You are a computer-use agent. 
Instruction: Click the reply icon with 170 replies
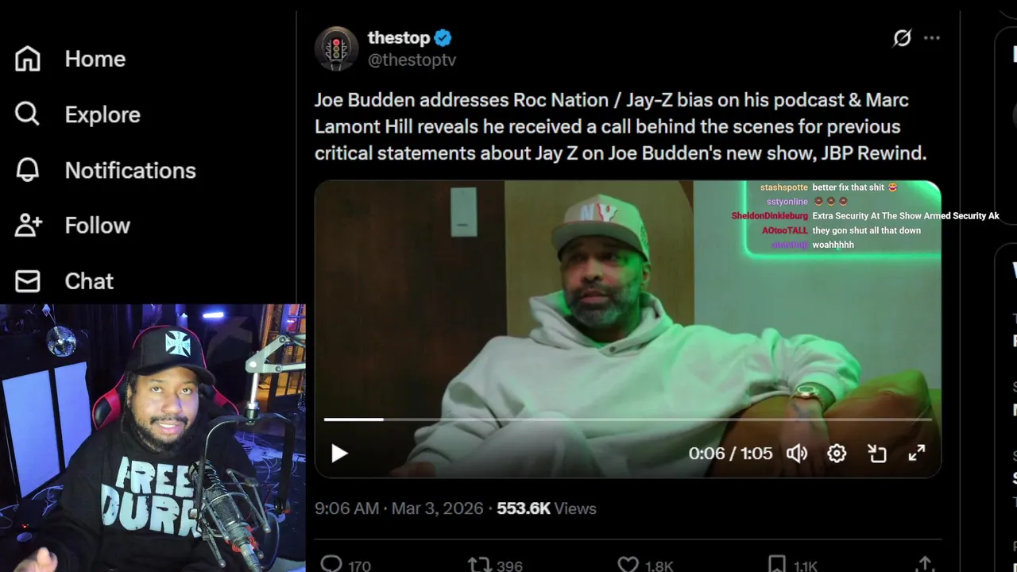click(x=332, y=565)
